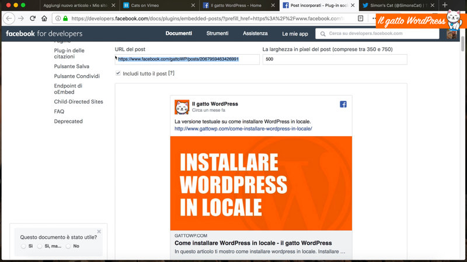Switch to Simon's Cat Twitter tab
Screen dimensions: 467x262
(x=396, y=5)
